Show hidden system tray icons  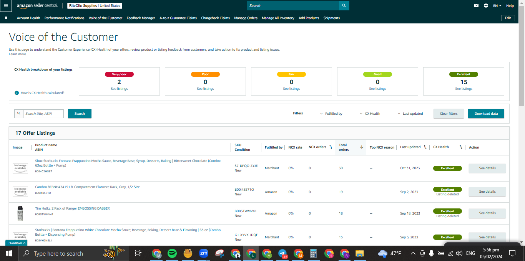click(413, 253)
